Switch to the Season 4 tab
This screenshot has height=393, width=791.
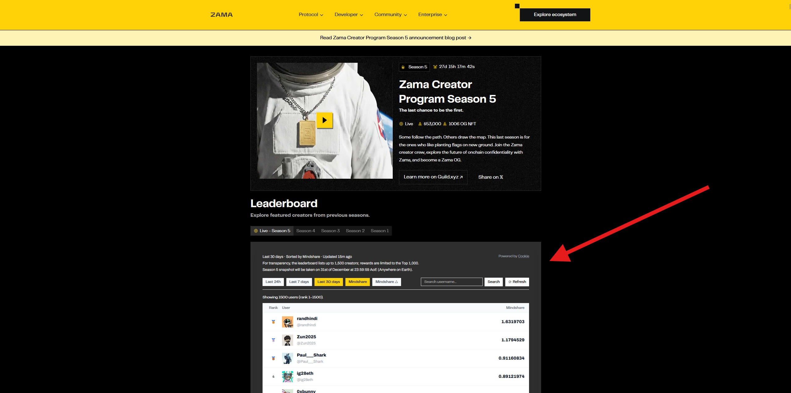[x=306, y=231]
